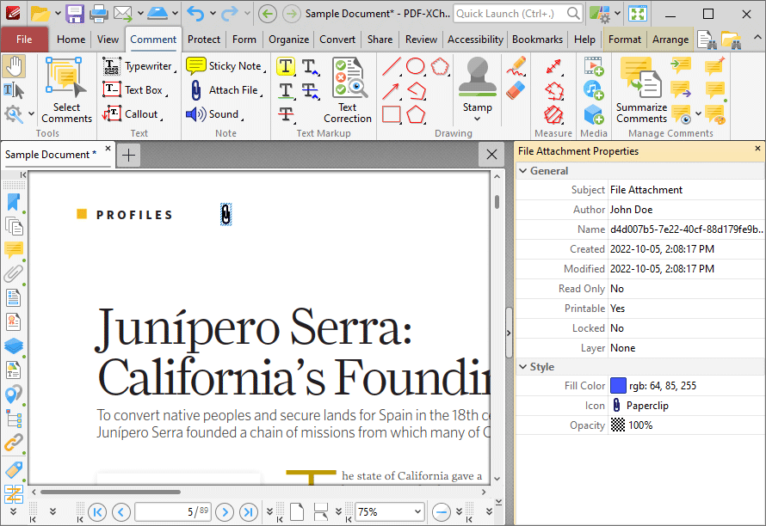Add a Sticky Note
Screen dimensions: 766x526
point(225,66)
